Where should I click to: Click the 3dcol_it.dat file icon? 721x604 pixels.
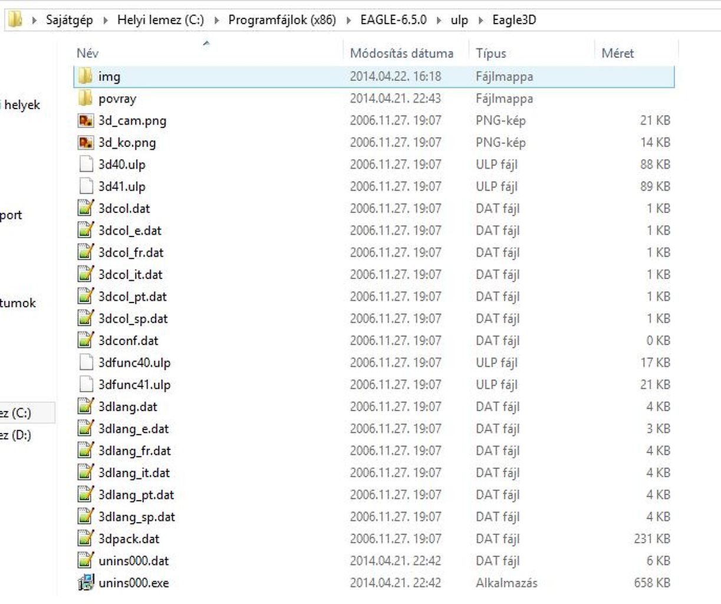tap(86, 274)
